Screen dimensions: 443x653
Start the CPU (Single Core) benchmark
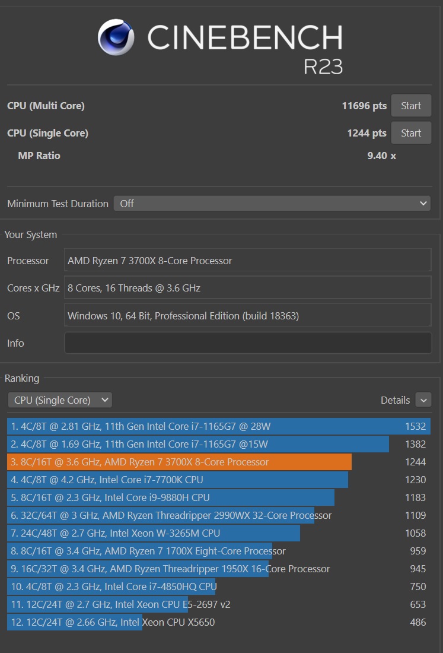coord(411,132)
